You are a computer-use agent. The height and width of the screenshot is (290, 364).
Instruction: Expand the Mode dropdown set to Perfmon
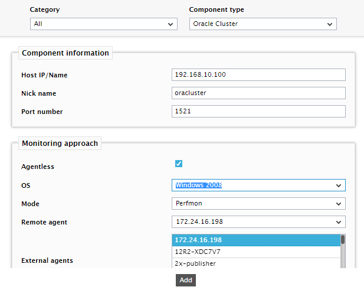pyautogui.click(x=258, y=204)
